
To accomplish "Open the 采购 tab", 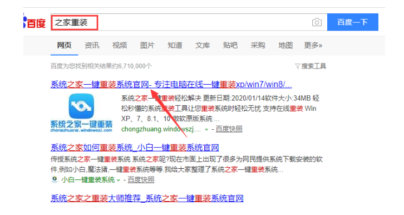I will click(x=258, y=45).
